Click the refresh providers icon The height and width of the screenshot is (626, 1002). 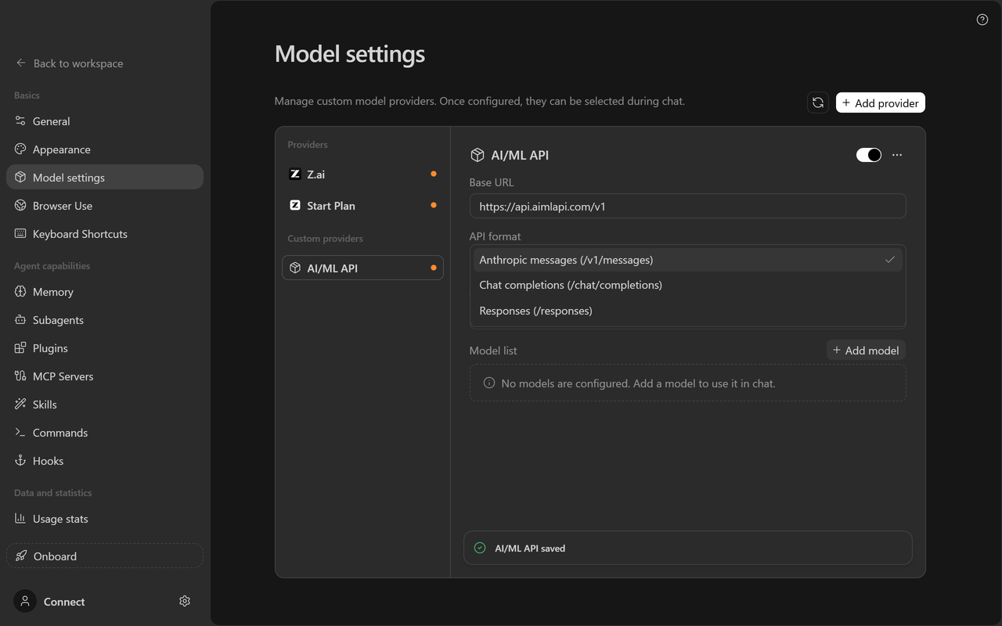818,103
